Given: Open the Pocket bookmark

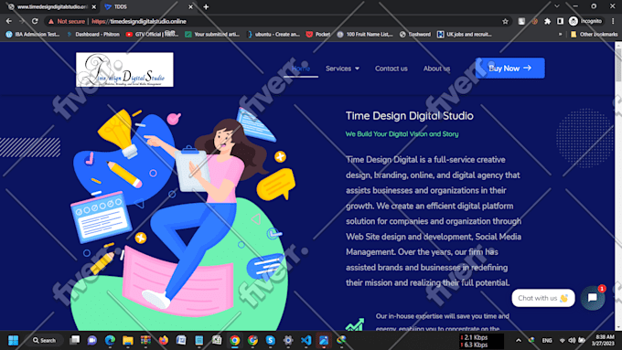Looking at the screenshot, I should pos(318,35).
